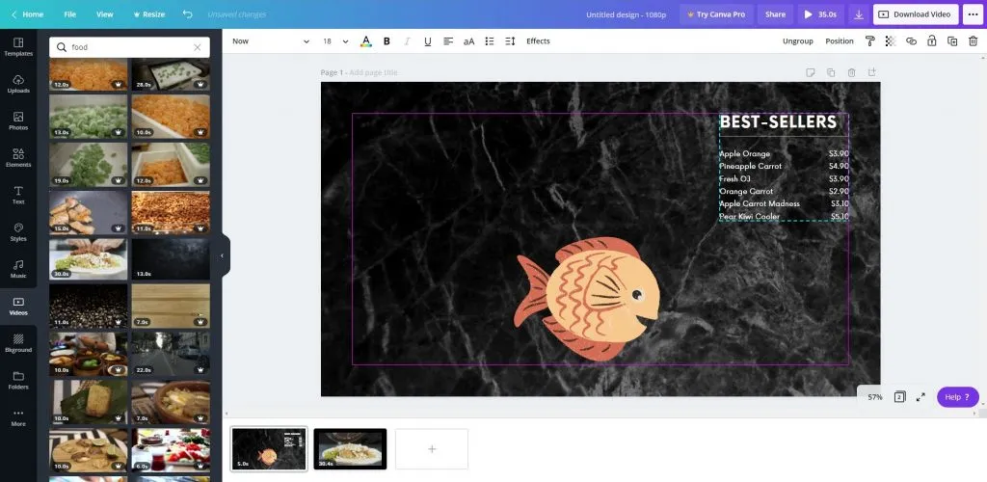The image size is (987, 482).
Task: Open the font size 18 dropdown
Action: click(x=335, y=40)
